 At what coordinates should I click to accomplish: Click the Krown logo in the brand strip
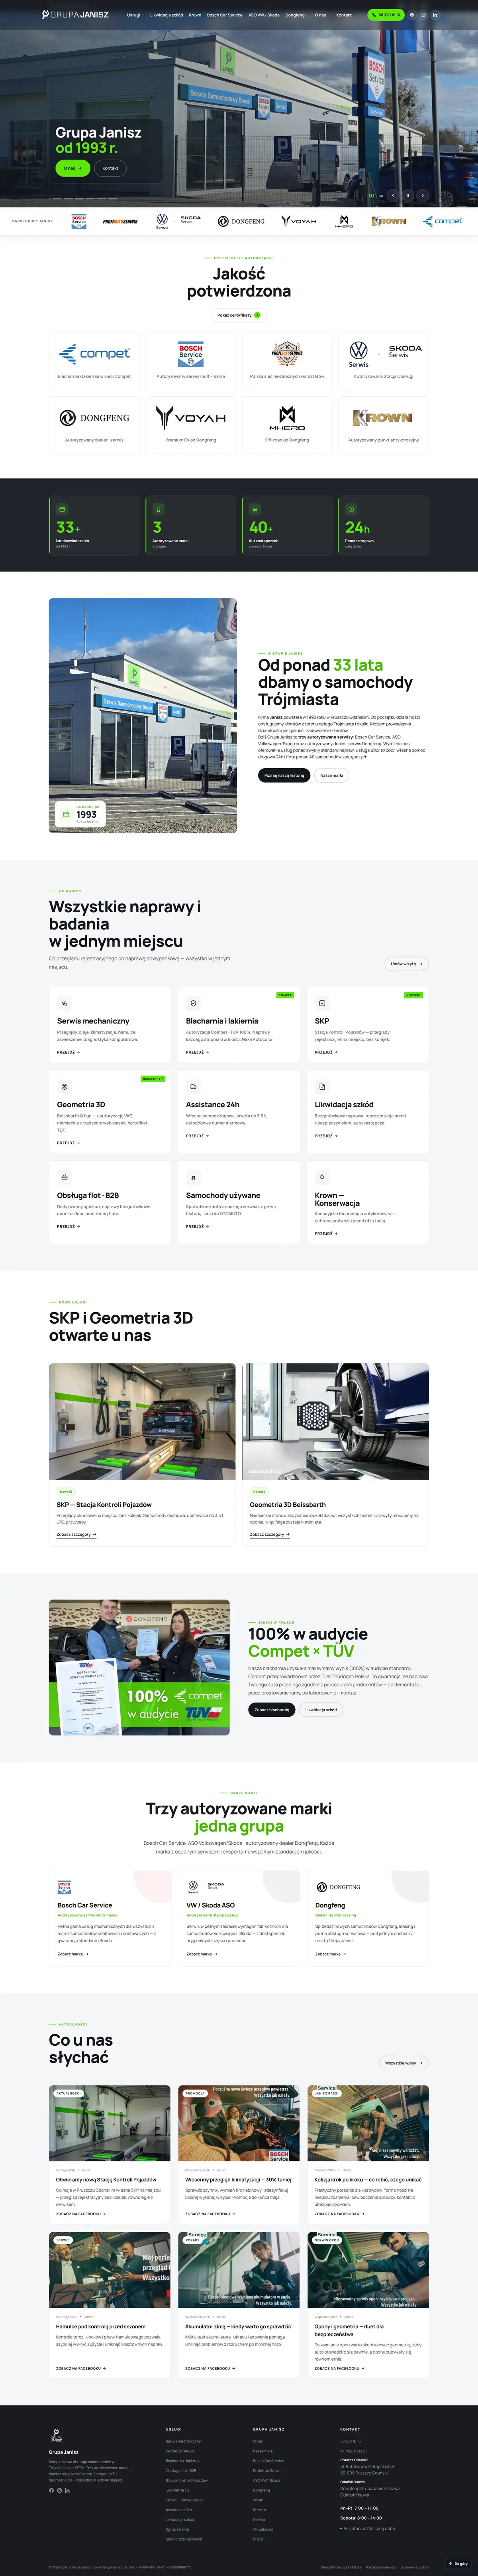pyautogui.click(x=389, y=221)
